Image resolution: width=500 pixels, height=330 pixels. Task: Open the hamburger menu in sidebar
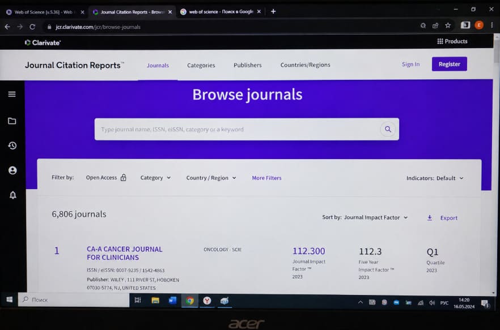[x=12, y=94]
